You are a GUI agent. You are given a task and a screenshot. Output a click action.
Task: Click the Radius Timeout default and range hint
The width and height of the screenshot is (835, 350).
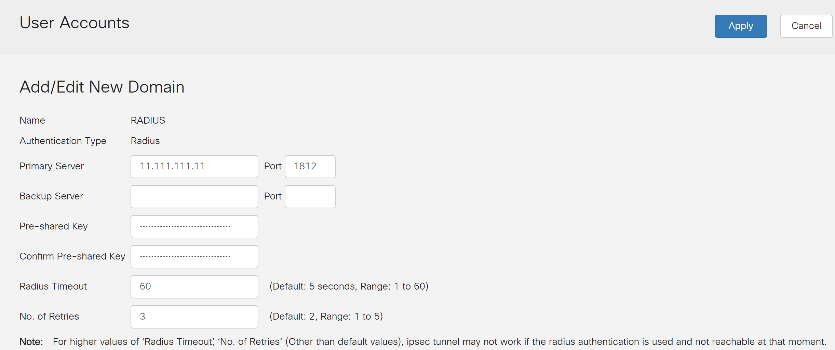[x=349, y=286]
